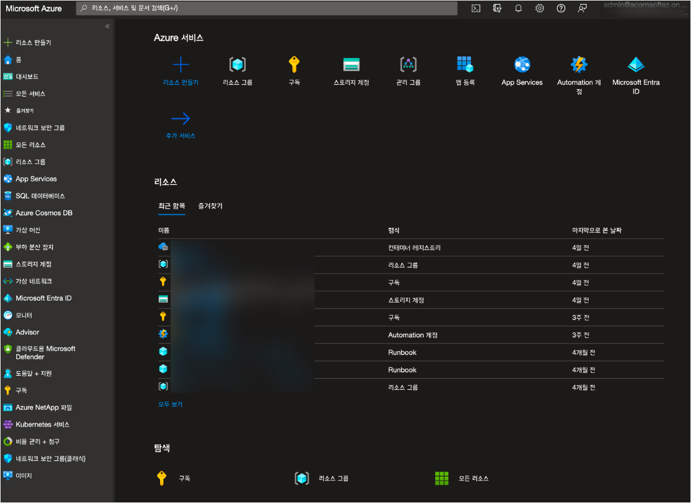Open the 리소스 그룹 tile under Azure 서비스
This screenshot has height=503, width=691.
[238, 71]
